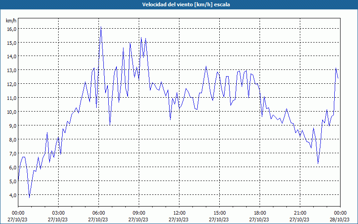Select the 8,0 y-axis value
The width and height of the screenshot is (358, 224).
click(13, 140)
